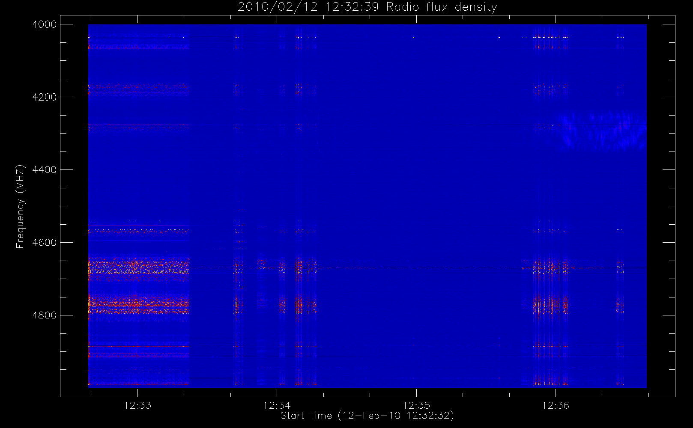The image size is (693, 428).
Task: Click the plot title "2010/02/12 12:32:39 Radio flux density"
Action: point(367,7)
